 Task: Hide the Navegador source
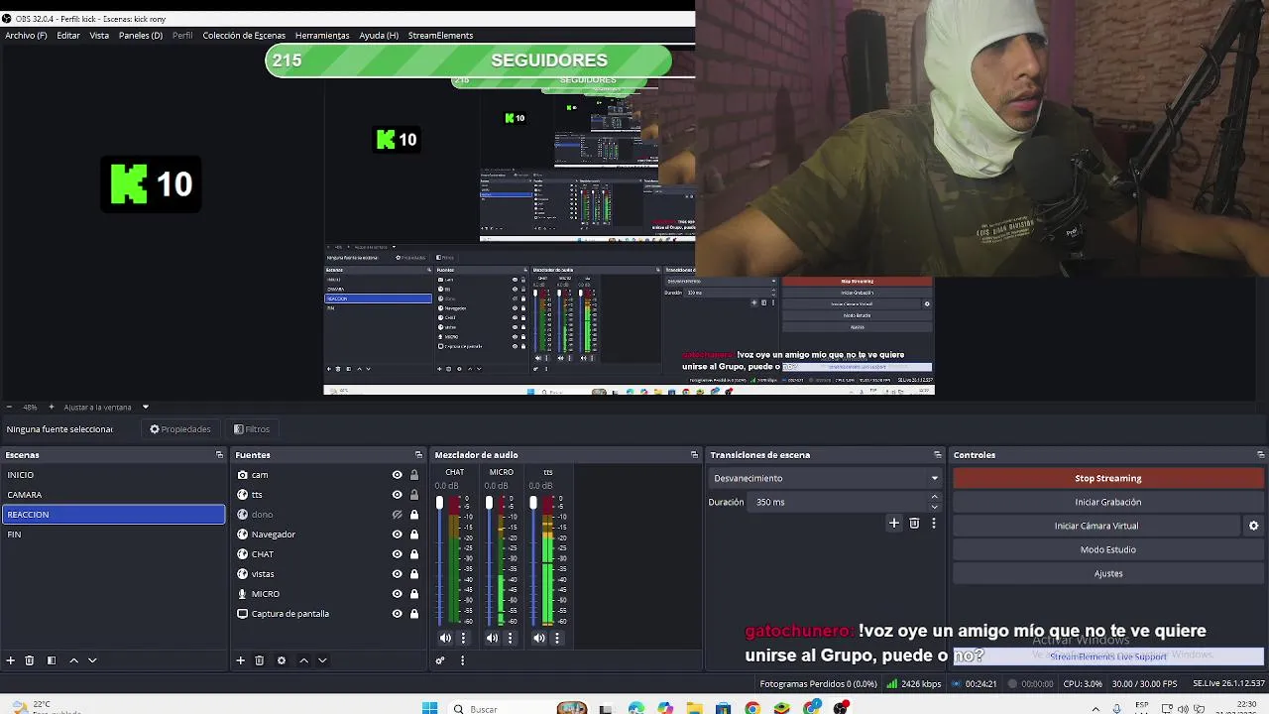coord(397,535)
